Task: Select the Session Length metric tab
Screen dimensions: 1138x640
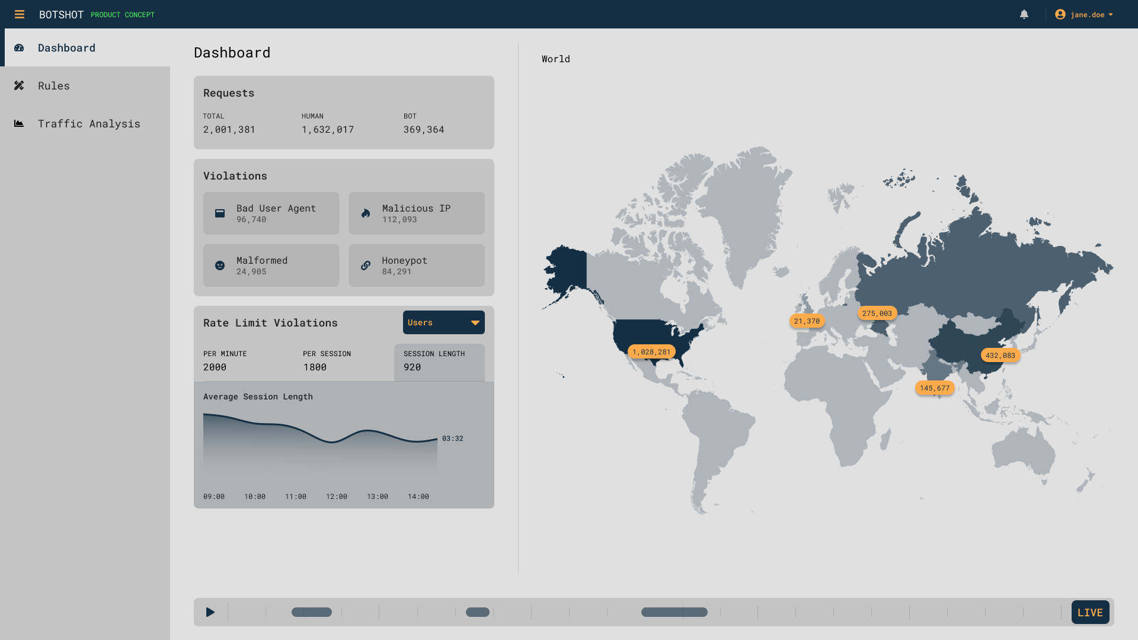Action: click(x=439, y=361)
